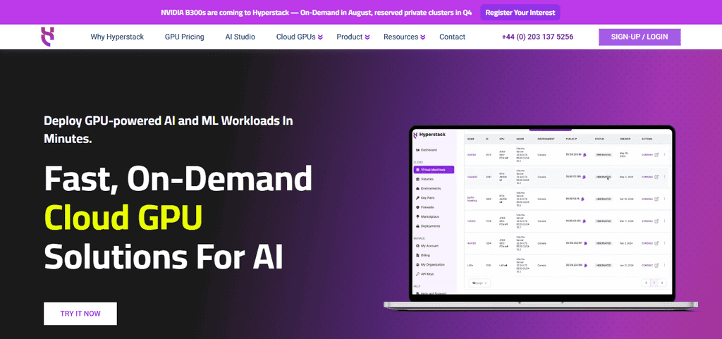Click the HIBERNATED status in the Apr 10, 2024 row
Viewport: 722px width, 339px height.
tap(604, 199)
